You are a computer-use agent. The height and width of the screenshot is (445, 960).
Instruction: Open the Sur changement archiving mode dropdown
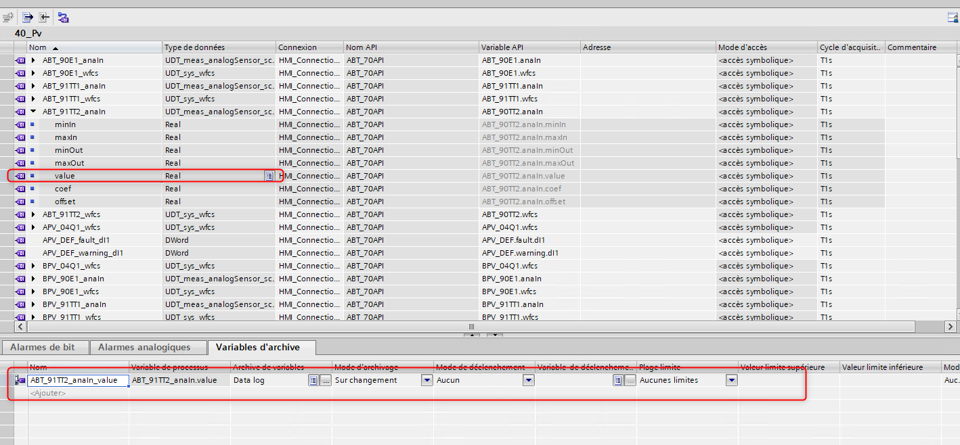tap(427, 380)
